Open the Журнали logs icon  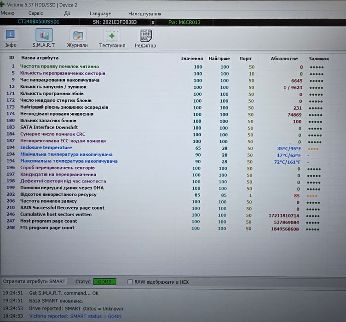(x=77, y=38)
